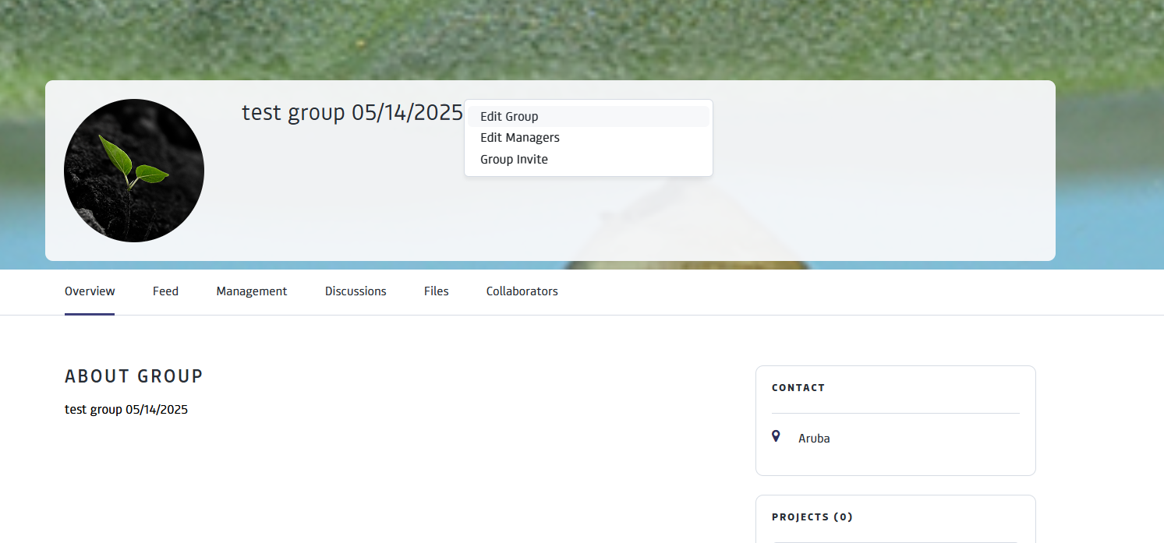1164x543 pixels.
Task: View the Collaborators tab
Action: [522, 291]
